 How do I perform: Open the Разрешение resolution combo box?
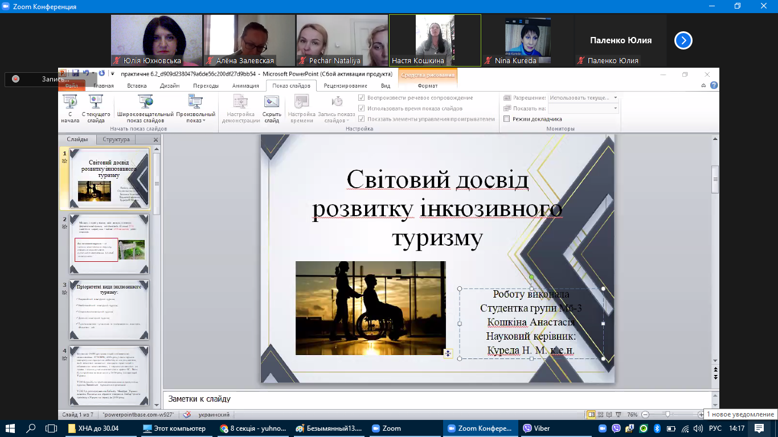583,97
